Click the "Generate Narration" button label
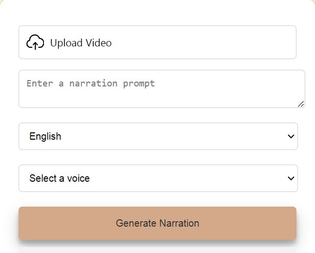This screenshot has width=315, height=253. pos(157,223)
